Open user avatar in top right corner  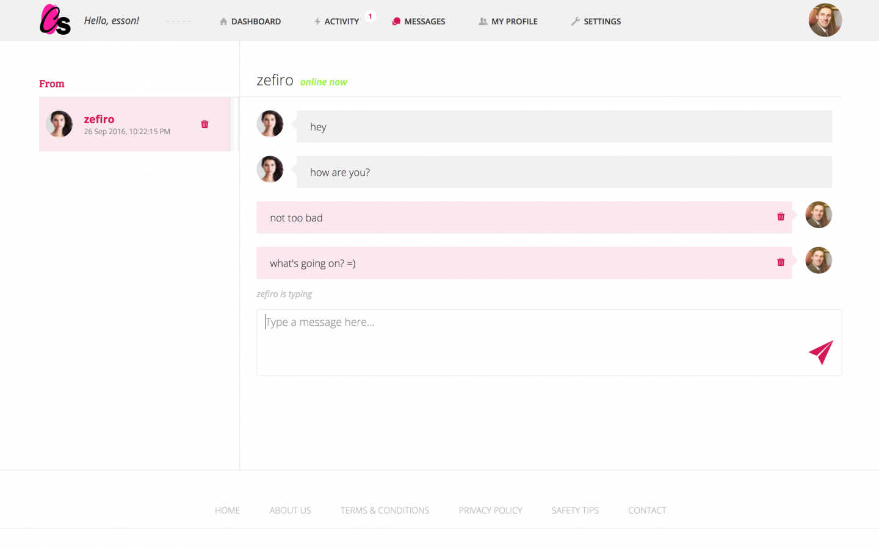click(825, 20)
